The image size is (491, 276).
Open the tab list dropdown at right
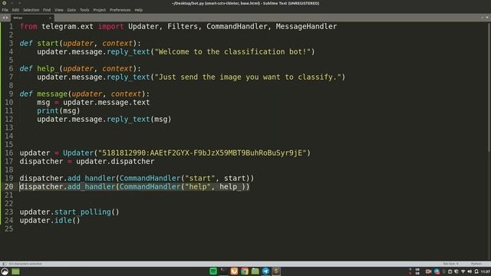pyautogui.click(x=487, y=18)
